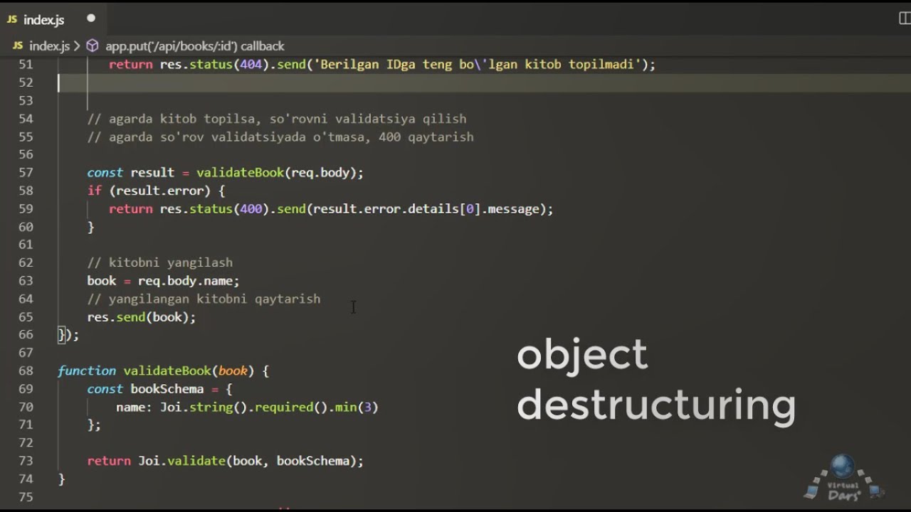Click the 'if' keyword on line 58
Viewport: 911px width, 512px height.
[x=94, y=191]
